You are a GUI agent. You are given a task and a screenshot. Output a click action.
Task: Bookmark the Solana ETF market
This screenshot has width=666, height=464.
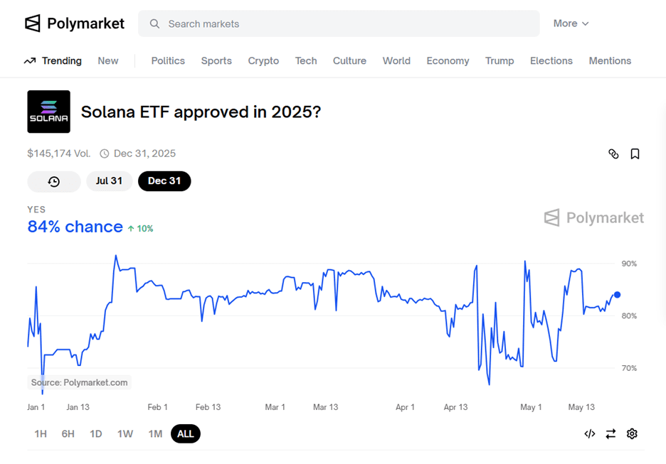635,153
